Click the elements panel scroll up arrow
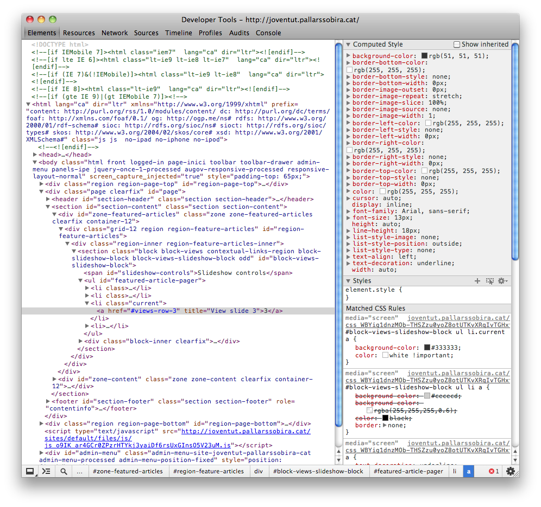The height and width of the screenshot is (507, 541). click(x=338, y=451)
